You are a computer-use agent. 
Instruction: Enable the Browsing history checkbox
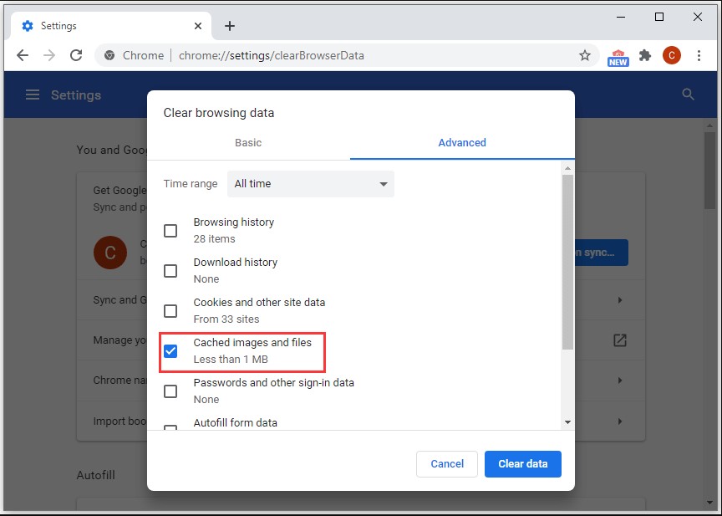point(170,231)
